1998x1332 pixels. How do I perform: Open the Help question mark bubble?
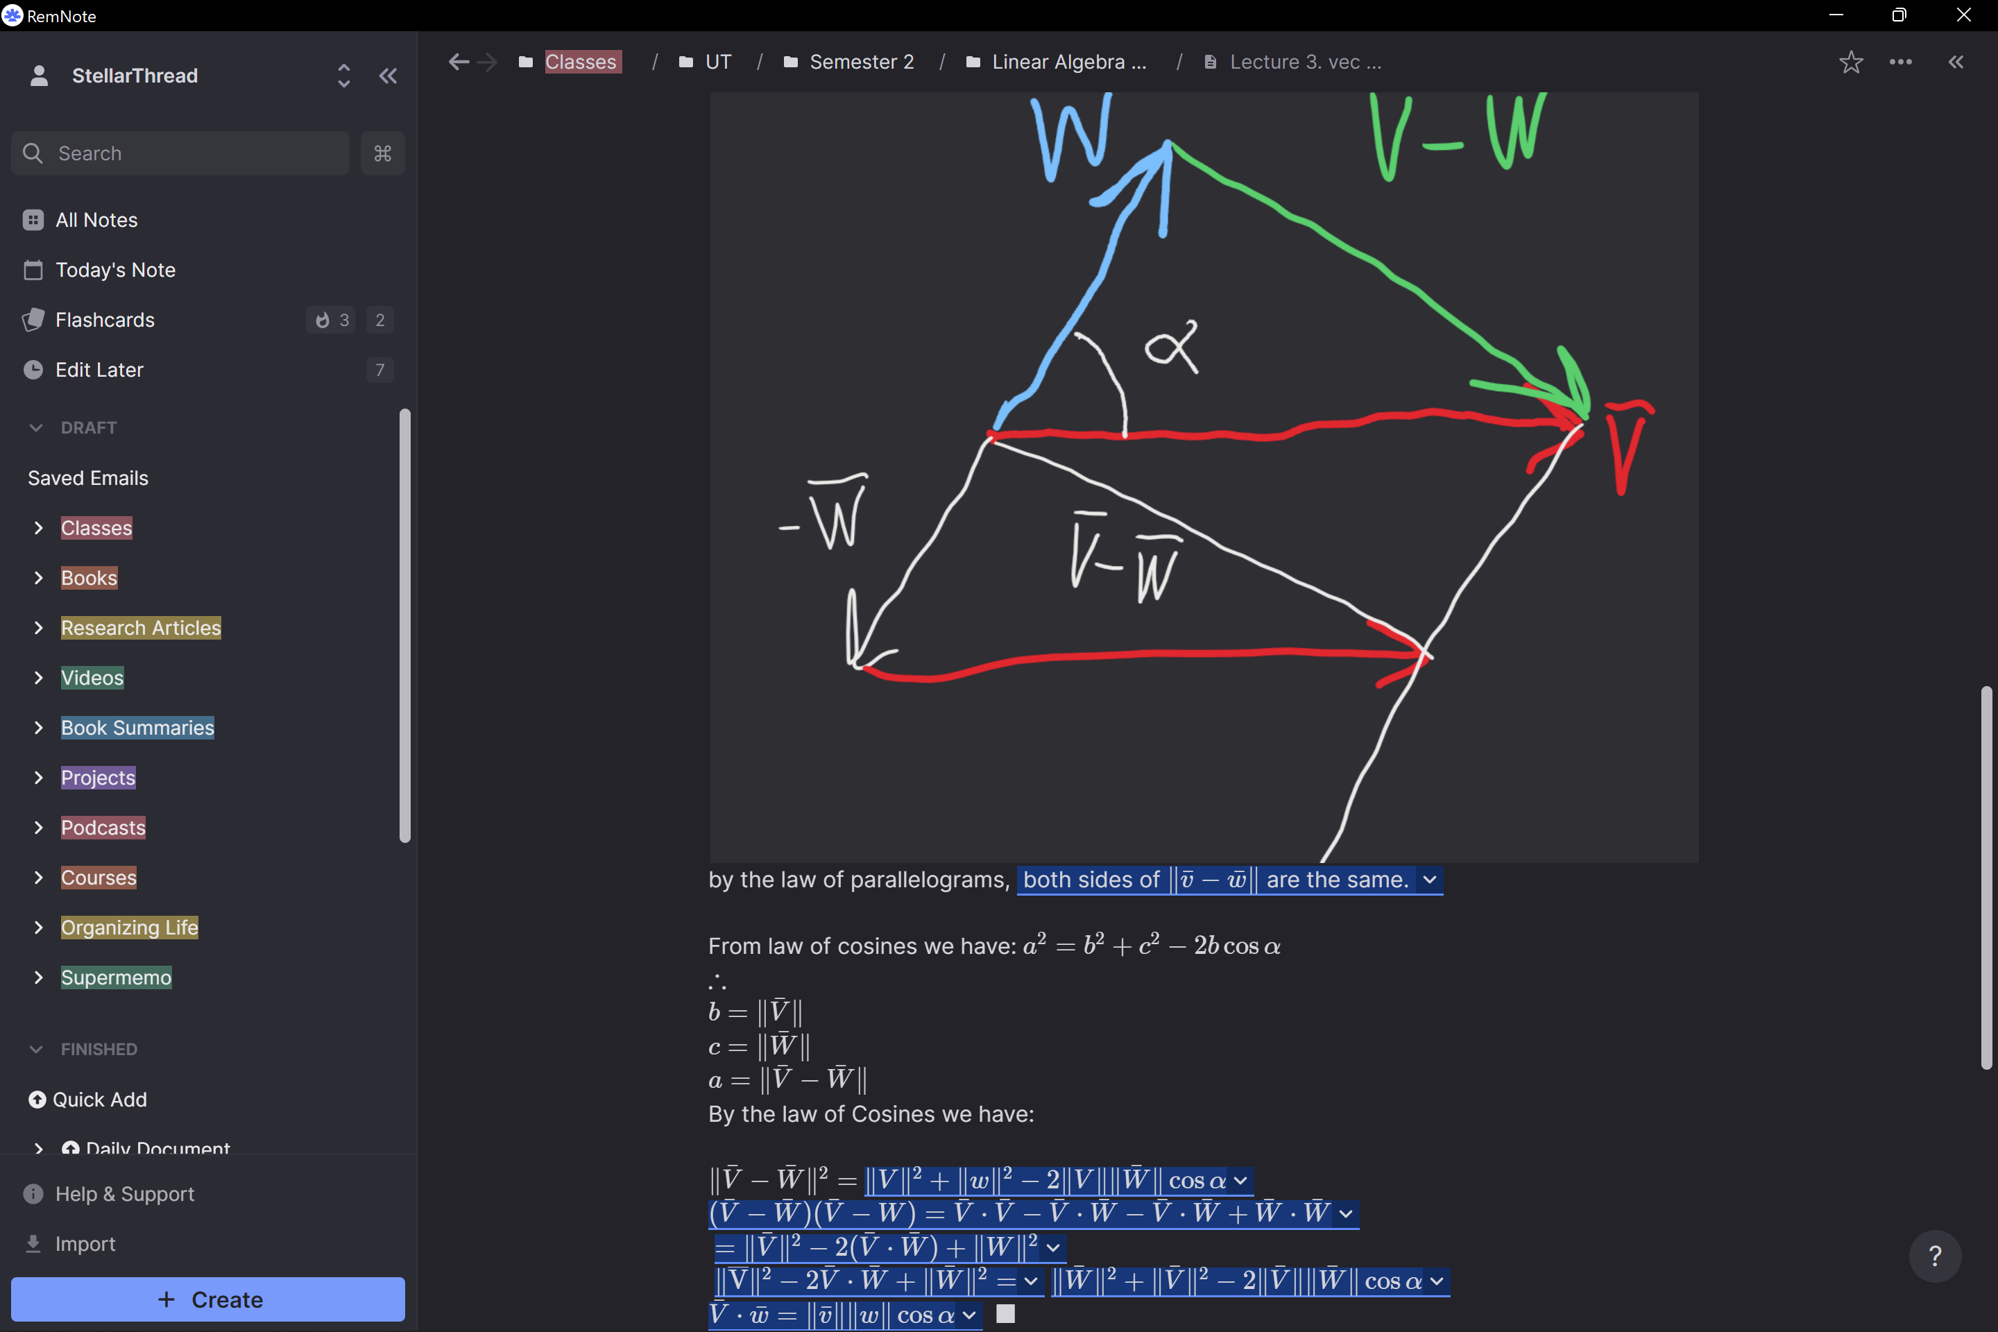1935,1256
